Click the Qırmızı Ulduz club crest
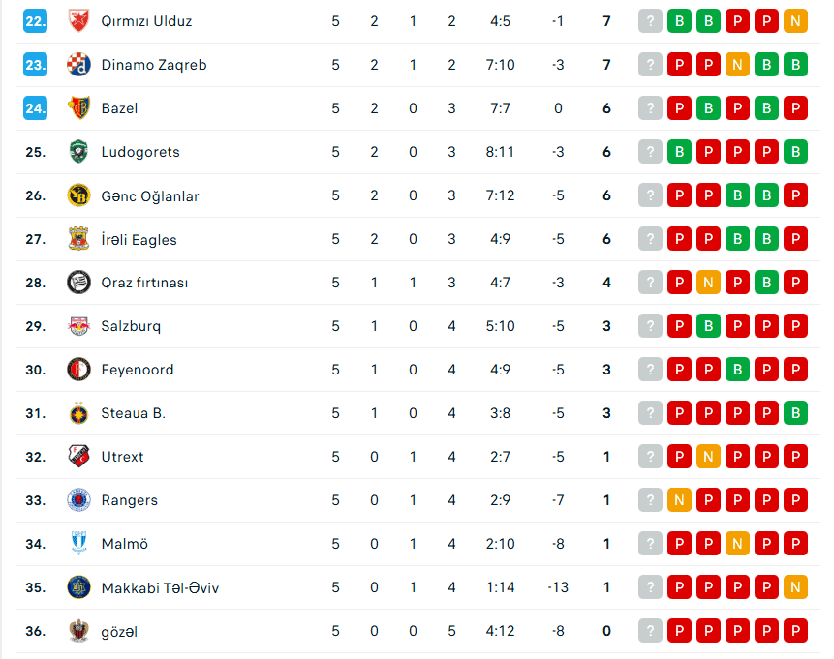The image size is (834, 659). tap(78, 21)
